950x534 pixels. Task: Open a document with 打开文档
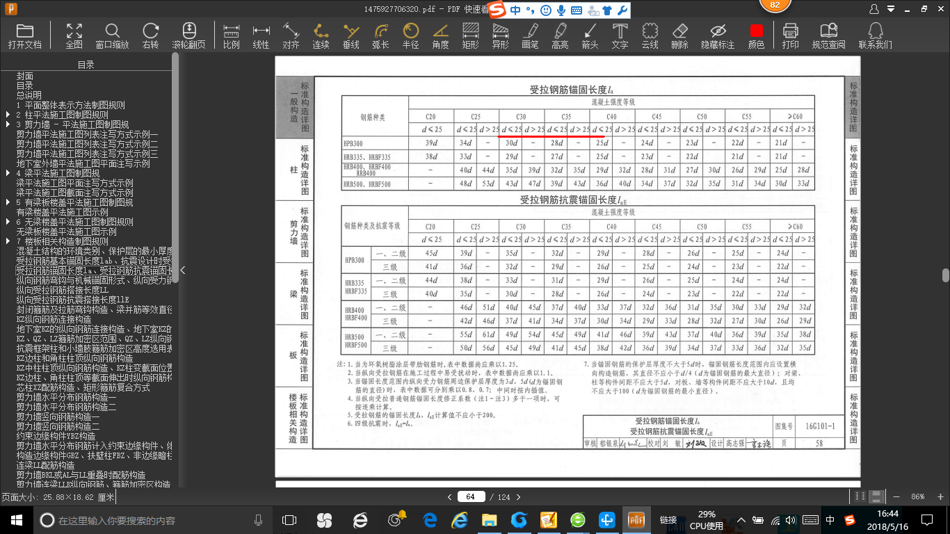[x=25, y=35]
